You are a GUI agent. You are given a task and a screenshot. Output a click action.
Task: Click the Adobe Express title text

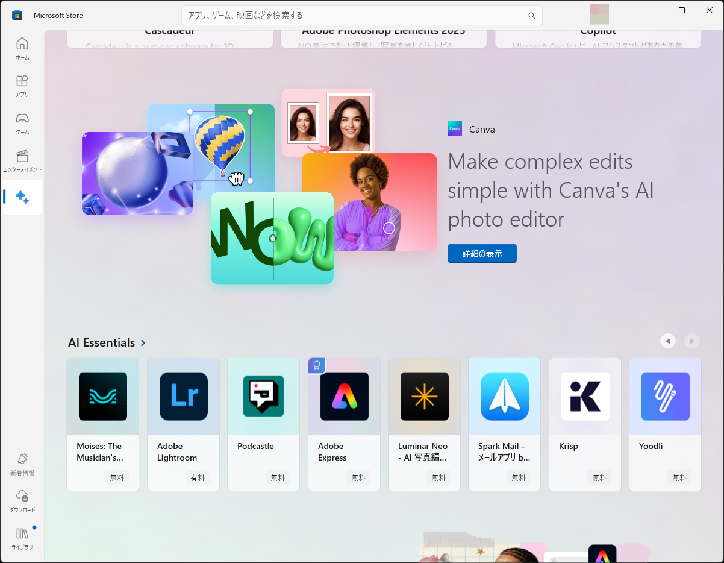point(332,452)
